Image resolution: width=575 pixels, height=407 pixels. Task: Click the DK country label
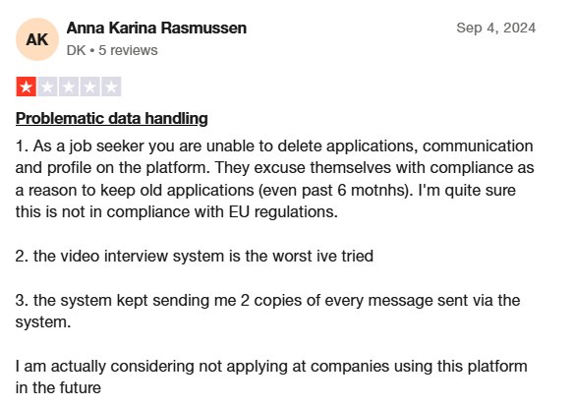pos(76,50)
